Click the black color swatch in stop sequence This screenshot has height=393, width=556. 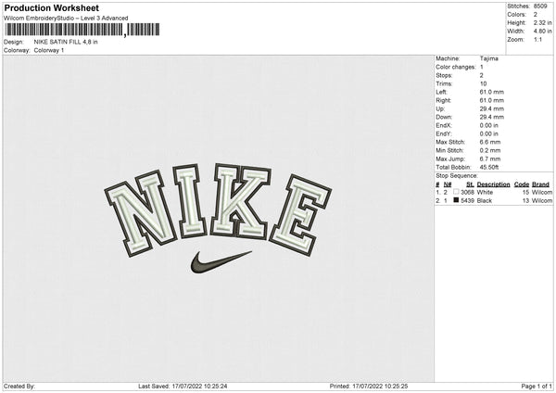tap(456, 200)
